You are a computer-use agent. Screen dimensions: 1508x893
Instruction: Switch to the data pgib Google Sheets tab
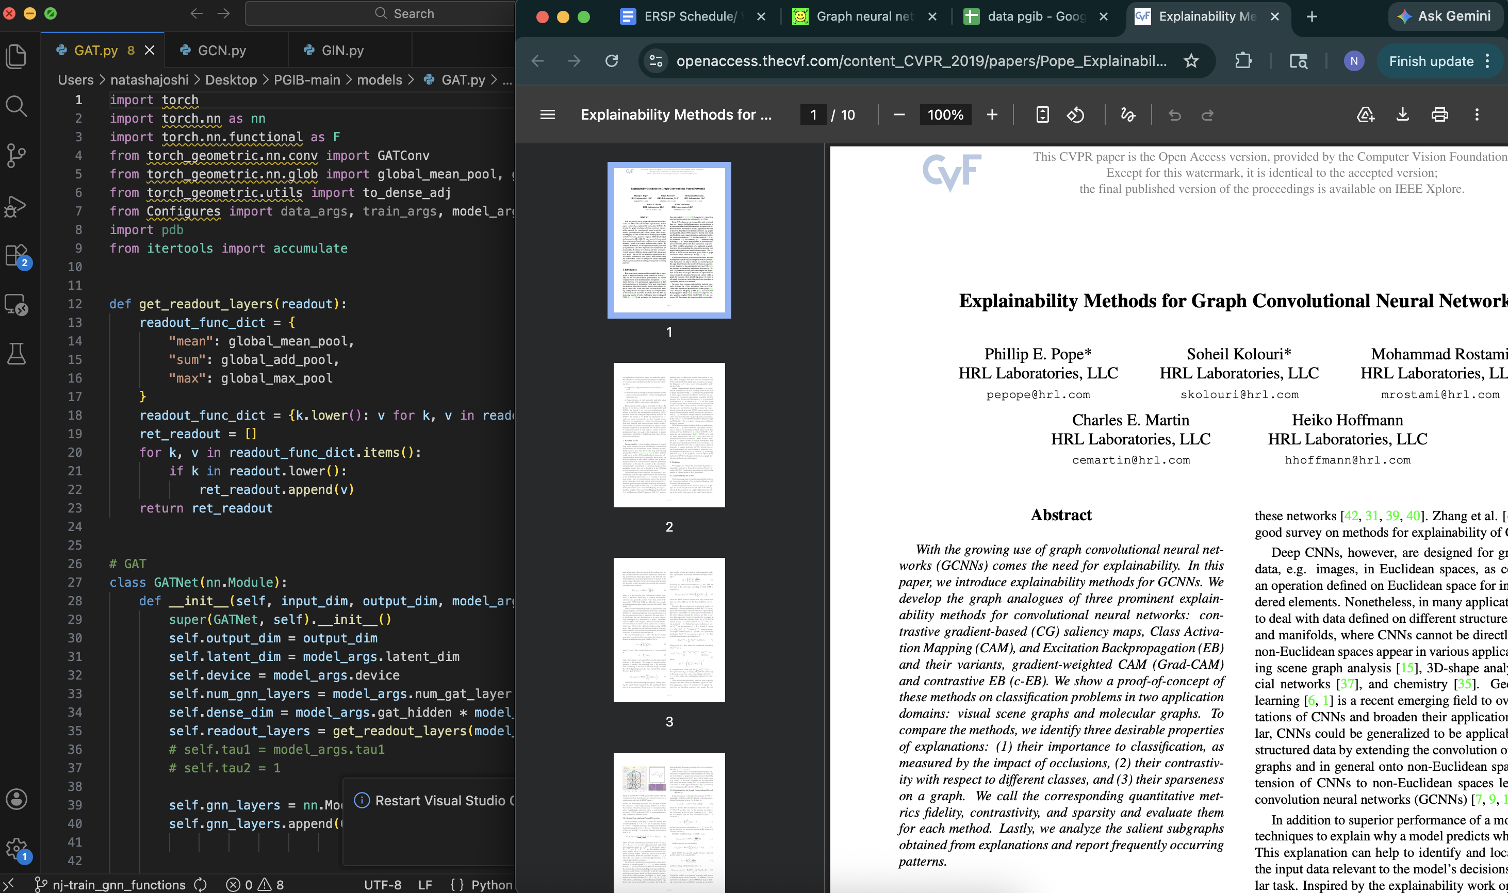tap(1036, 16)
